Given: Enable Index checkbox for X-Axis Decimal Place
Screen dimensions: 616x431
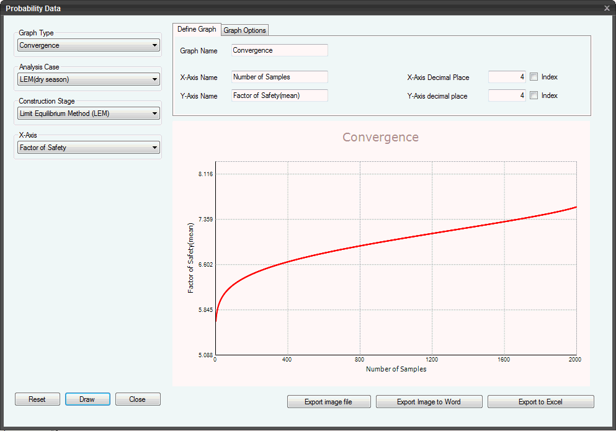Looking at the screenshot, I should (533, 77).
